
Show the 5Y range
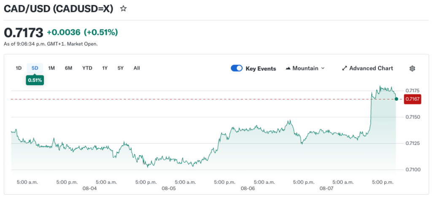pos(120,68)
